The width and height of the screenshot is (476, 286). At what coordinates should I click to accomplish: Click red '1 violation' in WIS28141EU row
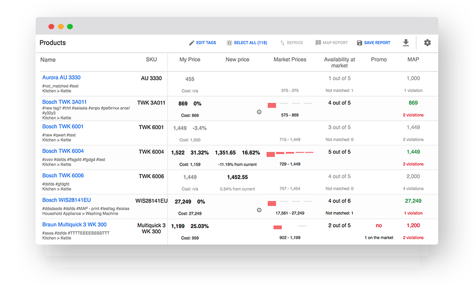click(413, 213)
